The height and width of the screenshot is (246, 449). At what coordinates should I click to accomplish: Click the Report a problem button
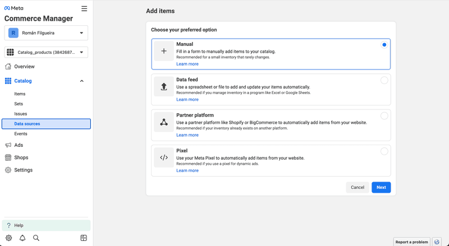(411, 242)
